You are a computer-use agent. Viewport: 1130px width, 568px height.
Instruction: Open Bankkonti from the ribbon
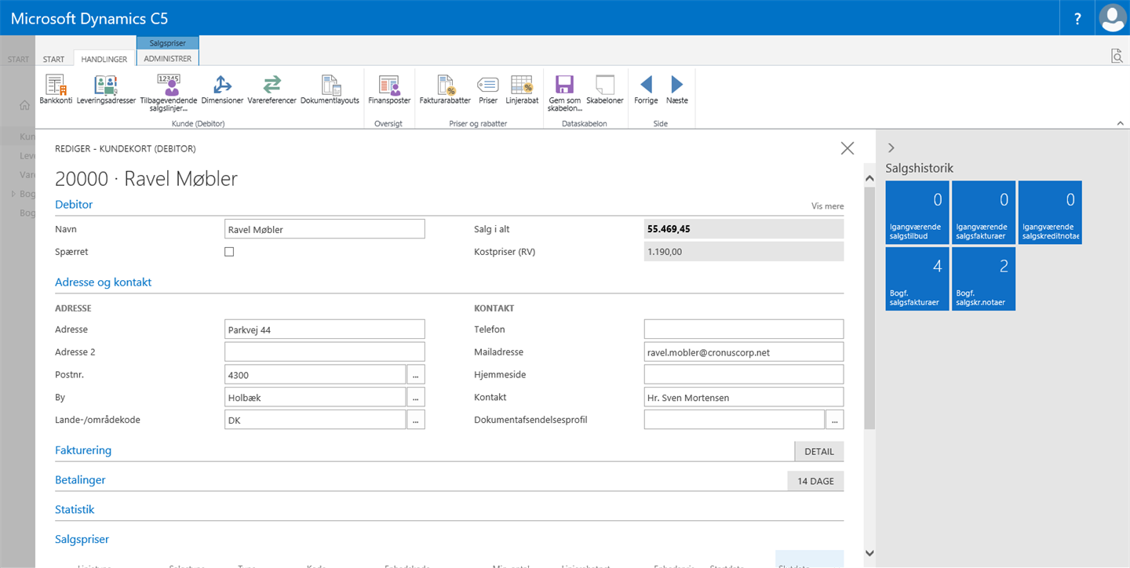[56, 90]
